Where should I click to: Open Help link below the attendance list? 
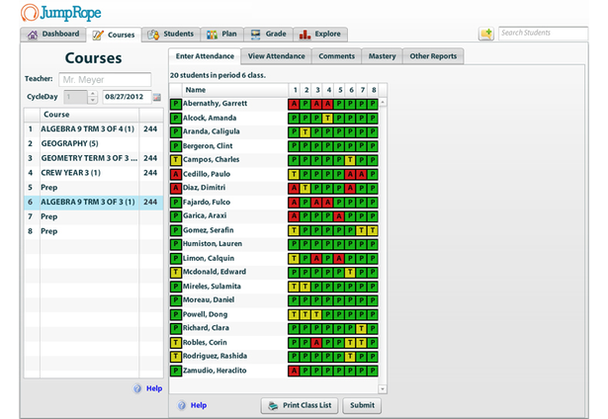[199, 405]
